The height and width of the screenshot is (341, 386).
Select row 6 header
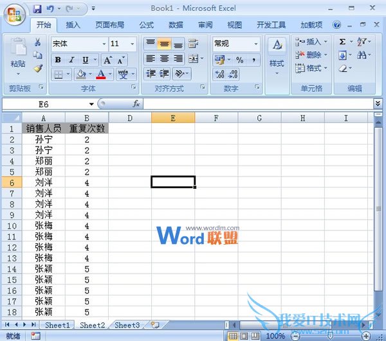[x=12, y=182]
